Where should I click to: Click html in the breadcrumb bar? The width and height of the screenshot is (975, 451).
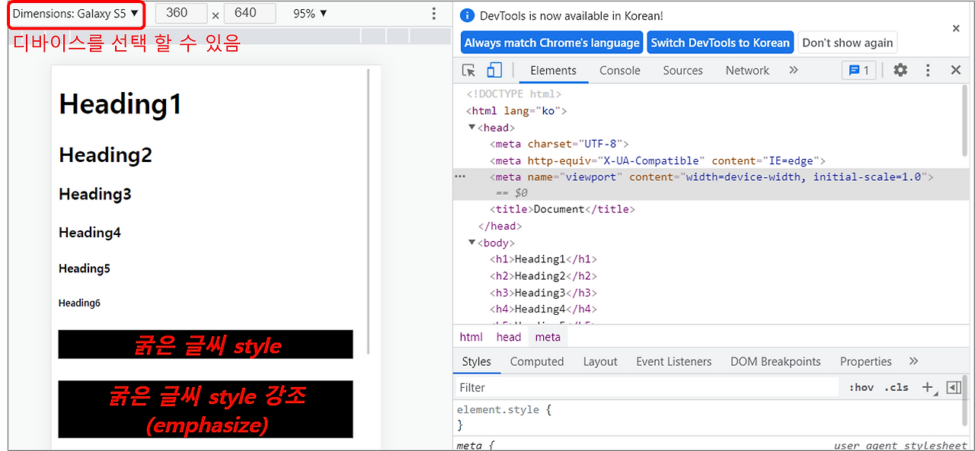pos(472,337)
